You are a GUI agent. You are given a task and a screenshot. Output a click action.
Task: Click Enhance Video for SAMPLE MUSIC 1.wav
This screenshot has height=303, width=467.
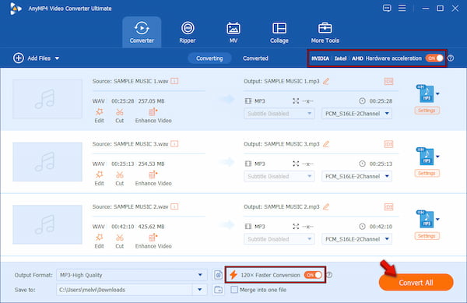(153, 115)
